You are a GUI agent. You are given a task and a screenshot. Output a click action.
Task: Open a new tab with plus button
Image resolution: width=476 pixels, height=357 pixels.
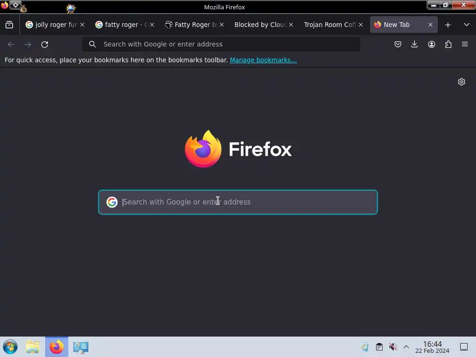pyautogui.click(x=448, y=25)
